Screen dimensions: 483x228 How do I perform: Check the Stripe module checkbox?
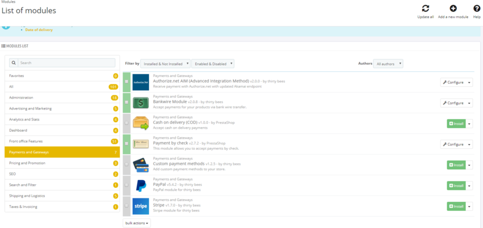coord(126,205)
